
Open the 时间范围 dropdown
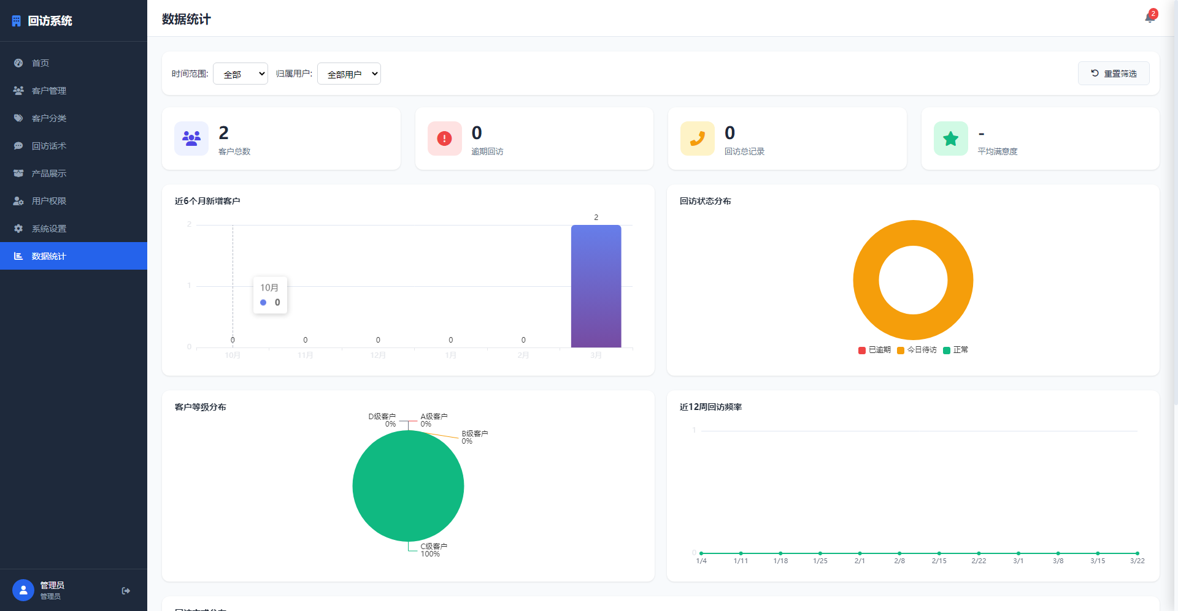point(241,74)
